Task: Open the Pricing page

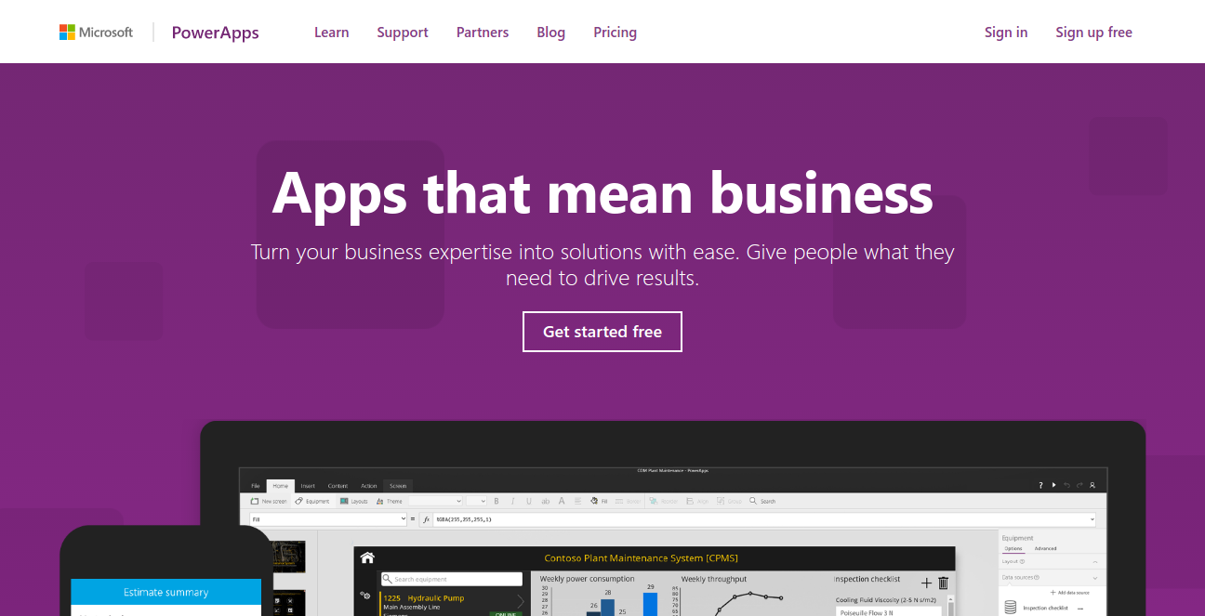Action: tap(616, 33)
